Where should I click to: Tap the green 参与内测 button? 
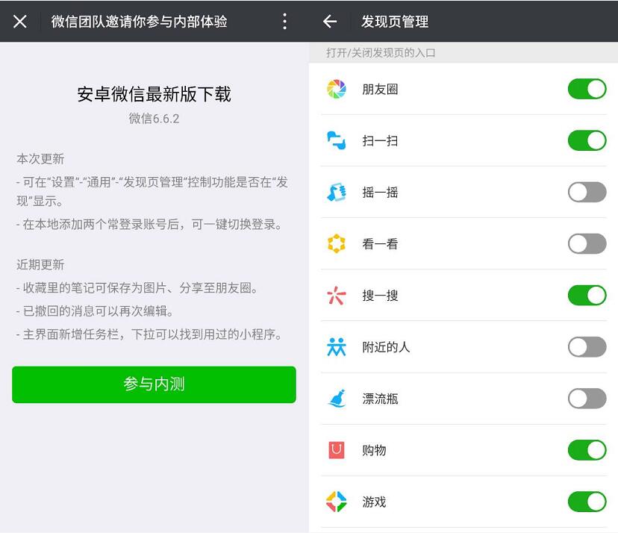click(154, 384)
